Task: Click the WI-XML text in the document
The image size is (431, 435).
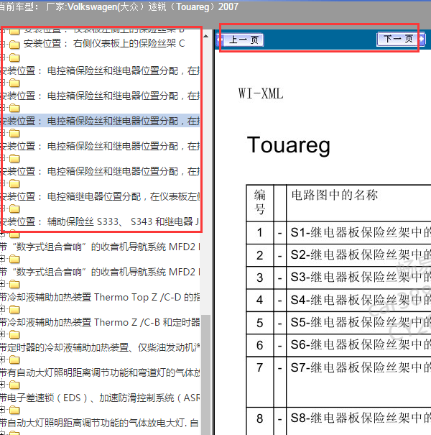Action: 261,93
